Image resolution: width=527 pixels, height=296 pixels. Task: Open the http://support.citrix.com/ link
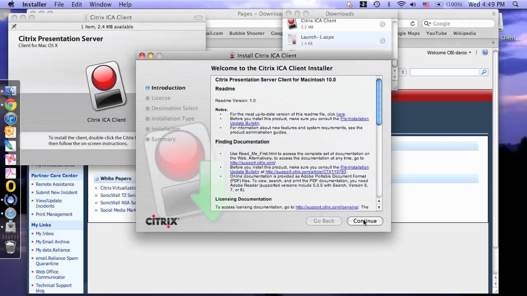pyautogui.click(x=252, y=163)
